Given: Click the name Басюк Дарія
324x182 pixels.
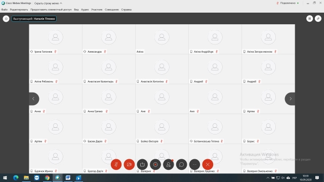Looking at the screenshot, I should 95,142.
